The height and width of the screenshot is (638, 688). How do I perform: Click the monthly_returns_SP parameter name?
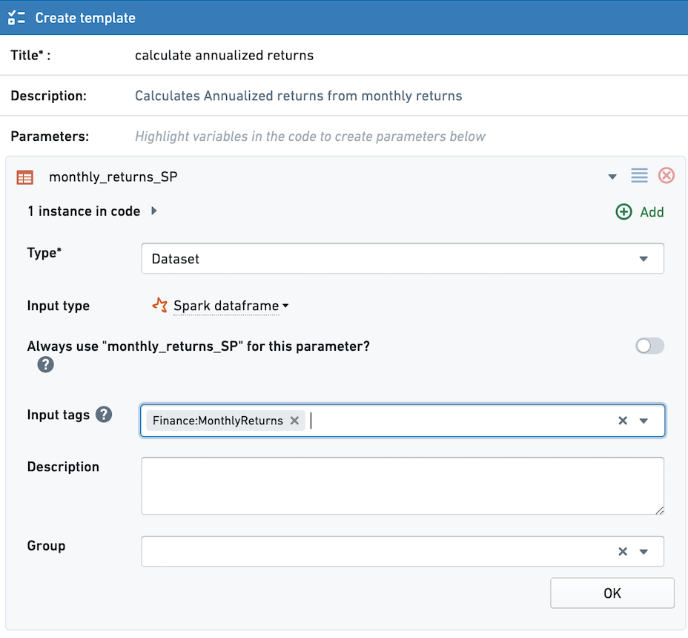click(x=113, y=177)
